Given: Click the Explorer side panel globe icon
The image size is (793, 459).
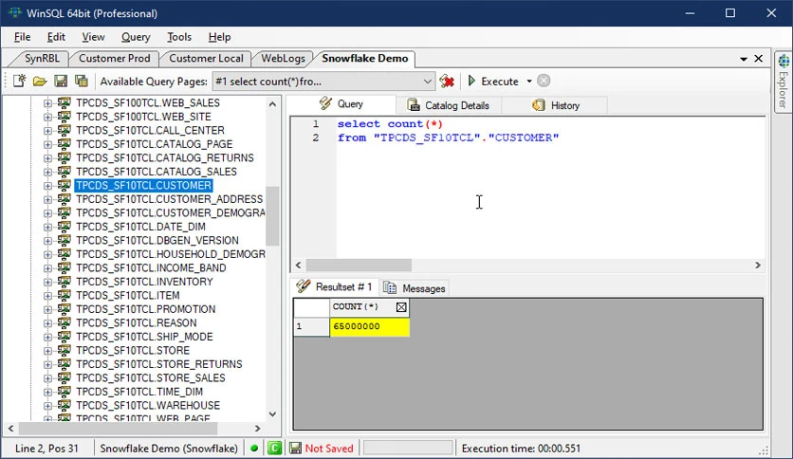Looking at the screenshot, I should [x=784, y=62].
